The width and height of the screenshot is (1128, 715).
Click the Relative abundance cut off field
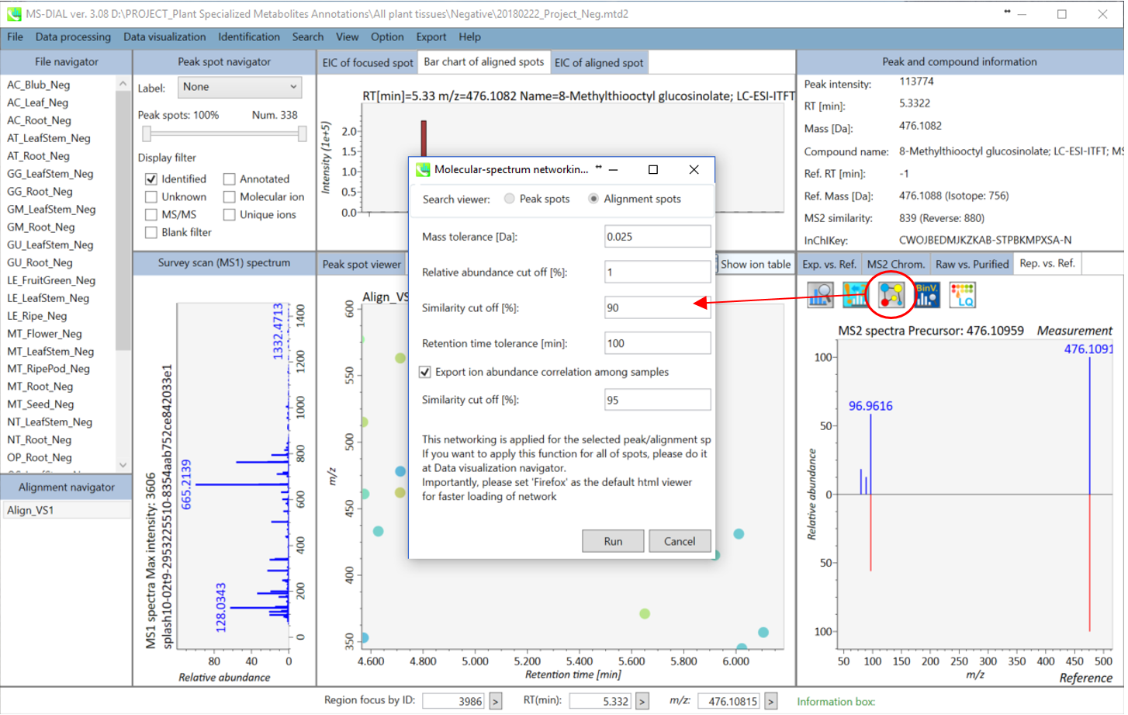pyautogui.click(x=658, y=272)
